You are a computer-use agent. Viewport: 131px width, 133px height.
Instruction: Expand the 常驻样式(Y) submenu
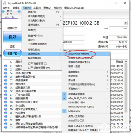coord(86,88)
